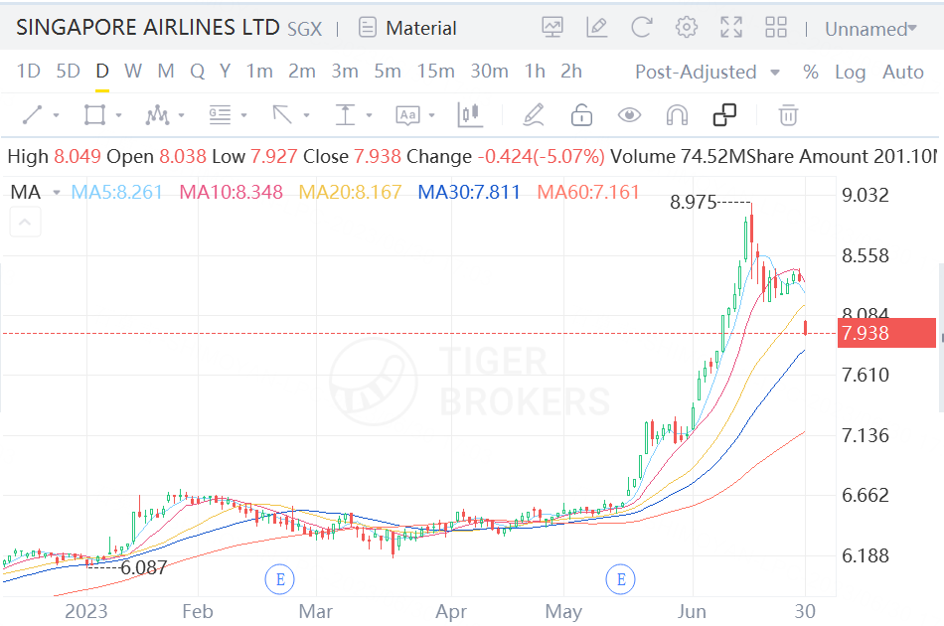Open the Post-Adjusted dropdown

tap(707, 72)
